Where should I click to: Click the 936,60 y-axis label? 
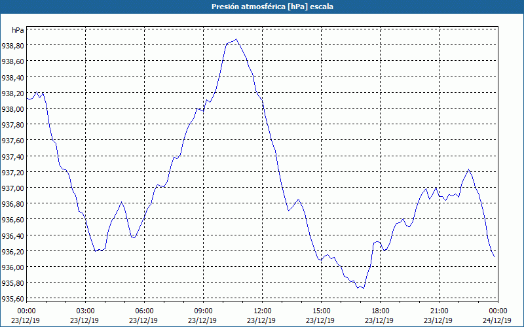coord(12,220)
